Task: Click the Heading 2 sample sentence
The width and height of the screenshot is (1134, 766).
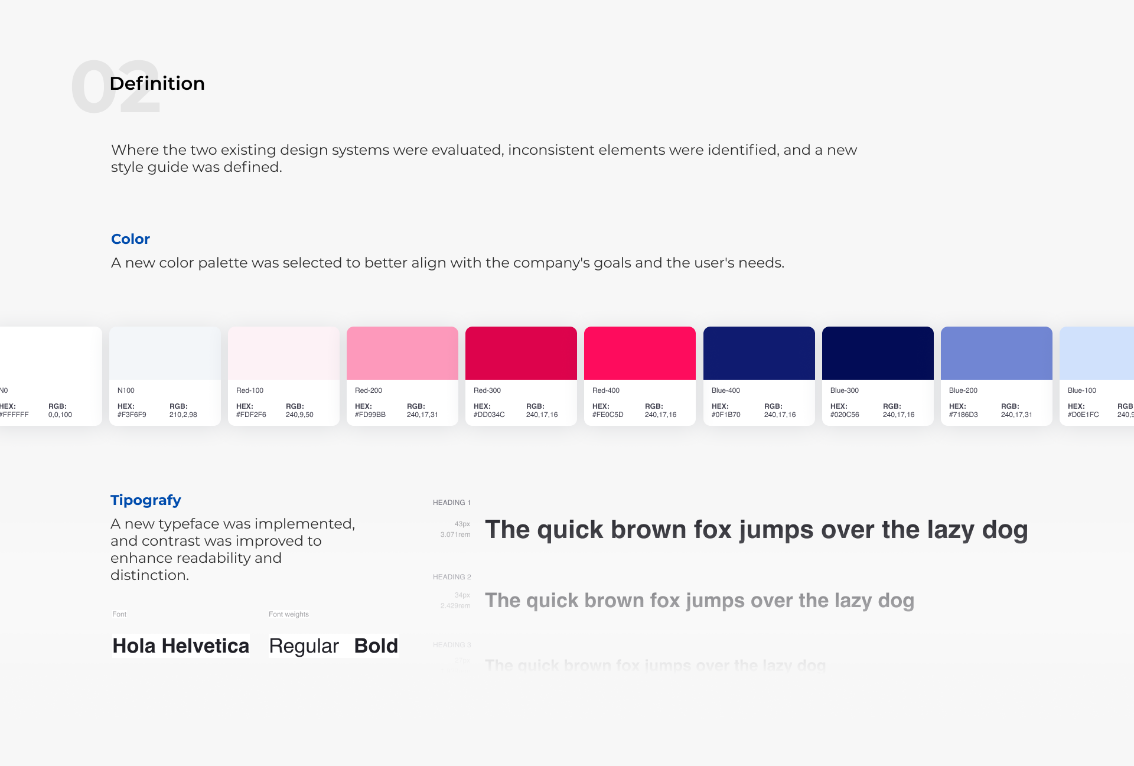Action: pos(699,601)
